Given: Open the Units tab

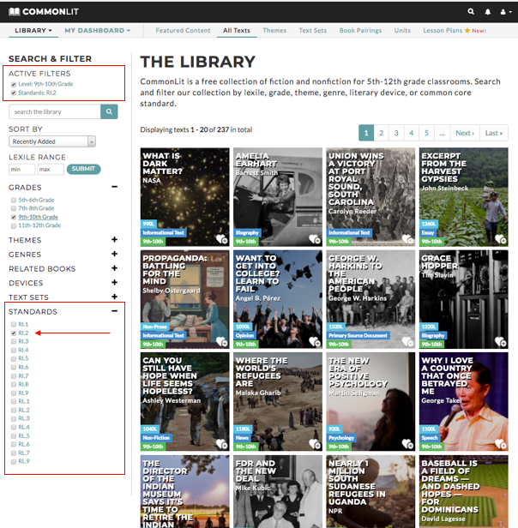Looking at the screenshot, I should pos(402,30).
